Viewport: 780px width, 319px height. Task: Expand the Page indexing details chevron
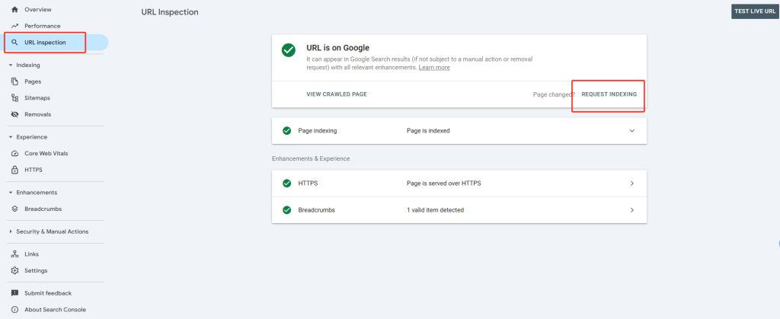tap(631, 130)
